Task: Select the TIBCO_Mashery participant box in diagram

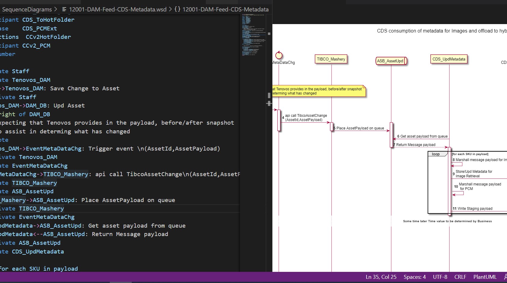Action: pyautogui.click(x=331, y=59)
